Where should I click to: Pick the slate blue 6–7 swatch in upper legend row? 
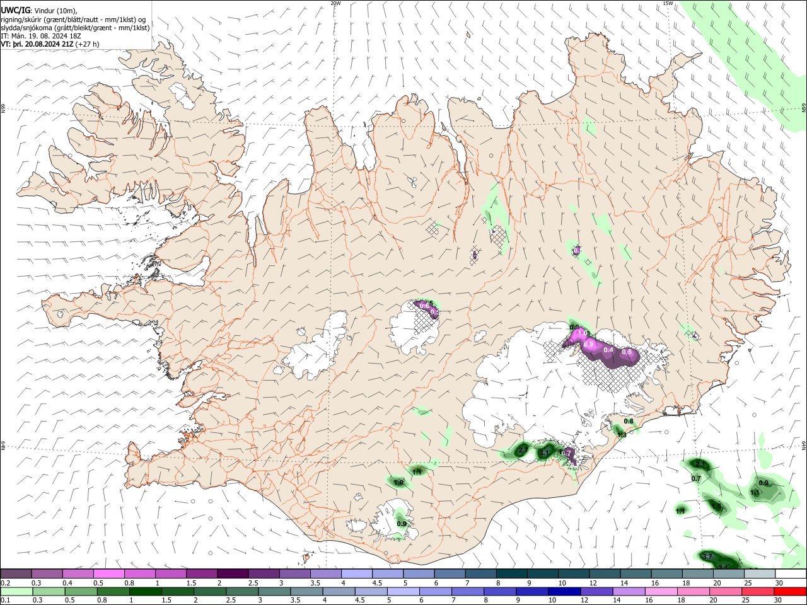click(x=450, y=574)
